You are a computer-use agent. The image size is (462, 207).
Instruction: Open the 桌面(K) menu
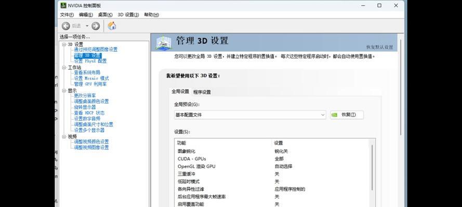point(105,14)
